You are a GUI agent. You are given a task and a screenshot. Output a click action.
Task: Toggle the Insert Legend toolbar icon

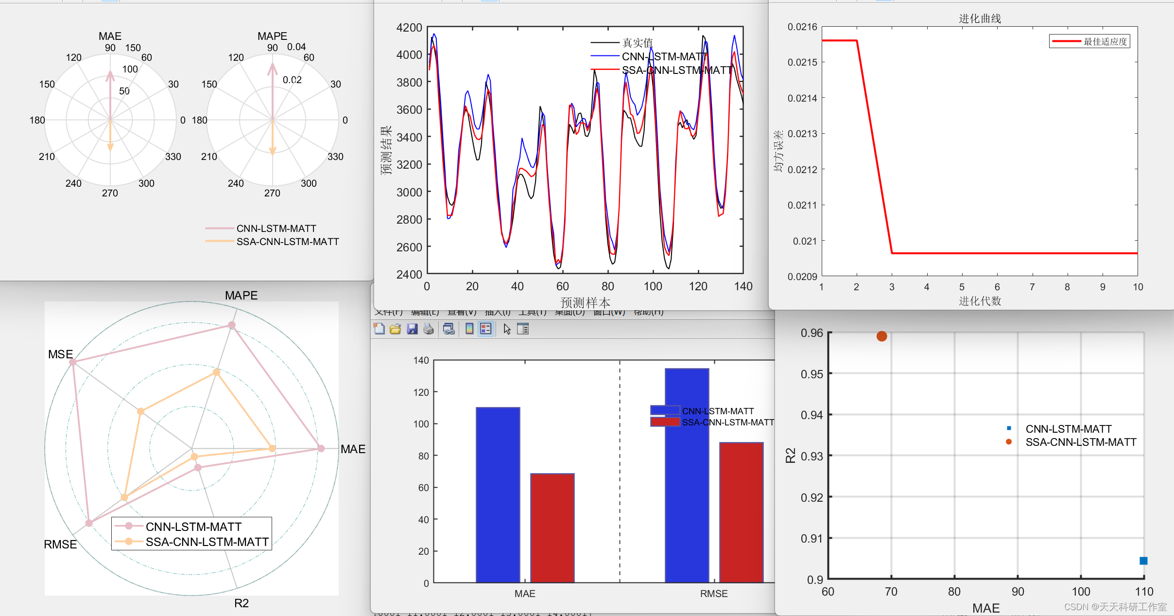tap(486, 329)
